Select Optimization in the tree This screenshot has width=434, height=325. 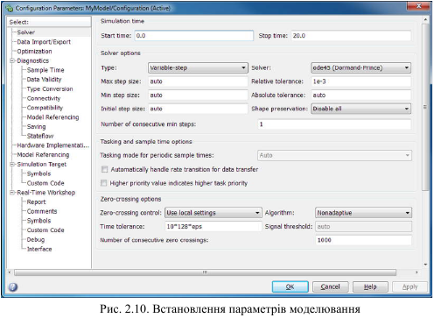34,52
